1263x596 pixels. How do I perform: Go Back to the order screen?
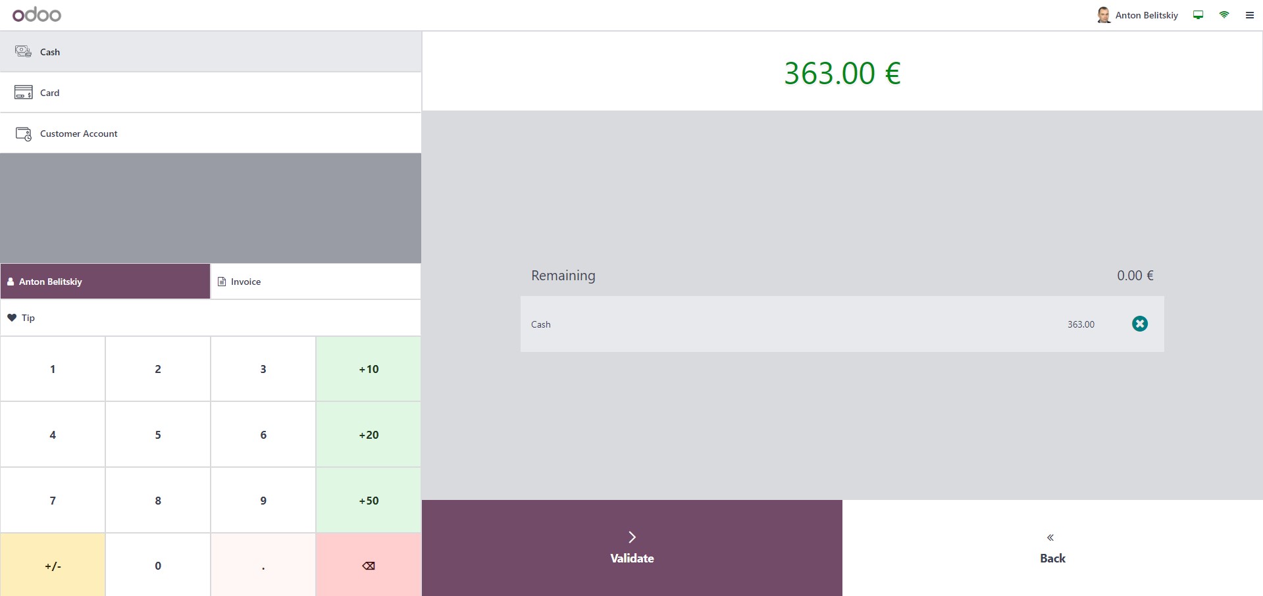(x=1052, y=548)
